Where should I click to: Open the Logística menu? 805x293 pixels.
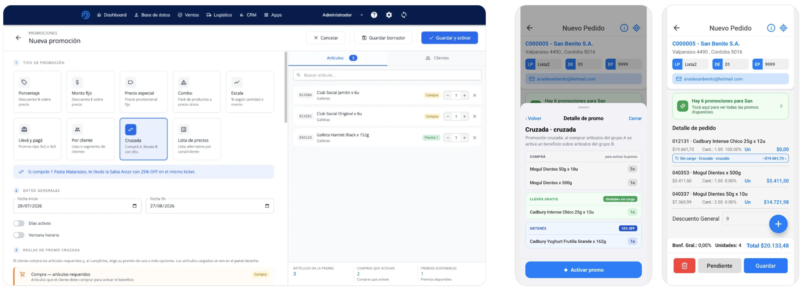(219, 15)
